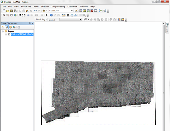Open the Insert menu
The height and width of the screenshot is (131, 170).
click(36, 7)
